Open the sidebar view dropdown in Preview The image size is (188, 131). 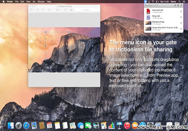click(x=32, y=10)
